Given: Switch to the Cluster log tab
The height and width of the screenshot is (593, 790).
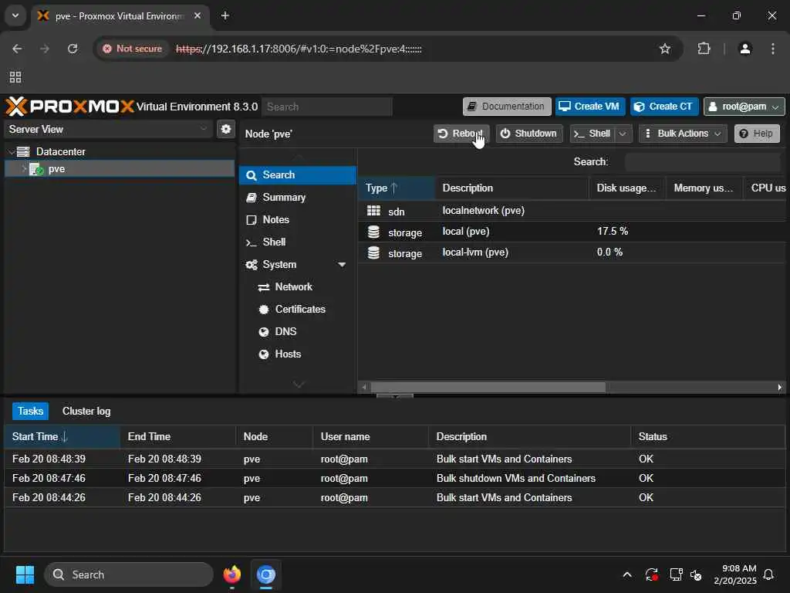Looking at the screenshot, I should click(86, 412).
